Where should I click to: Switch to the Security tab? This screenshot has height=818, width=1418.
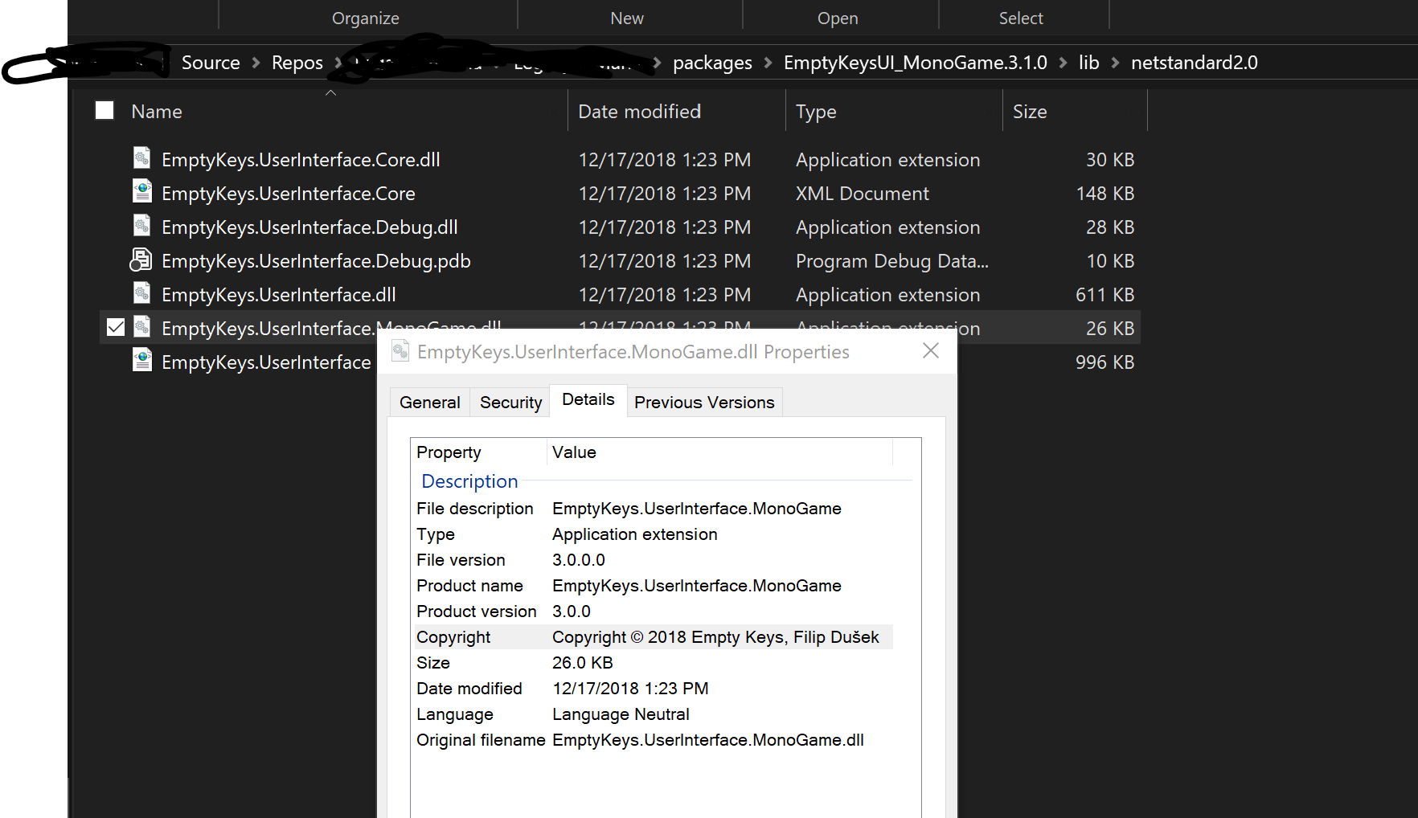click(510, 402)
